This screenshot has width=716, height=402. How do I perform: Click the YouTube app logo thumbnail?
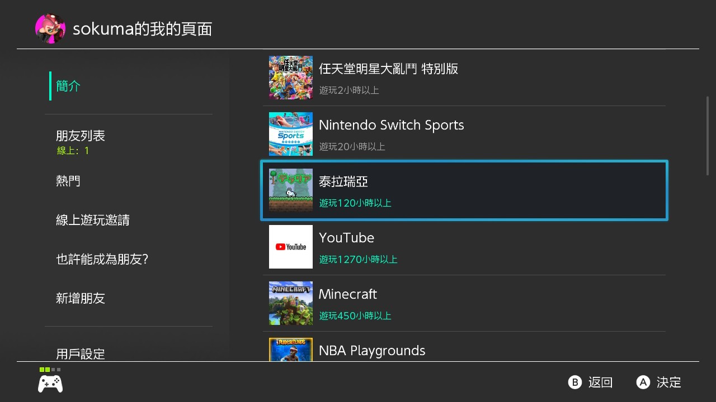[291, 247]
